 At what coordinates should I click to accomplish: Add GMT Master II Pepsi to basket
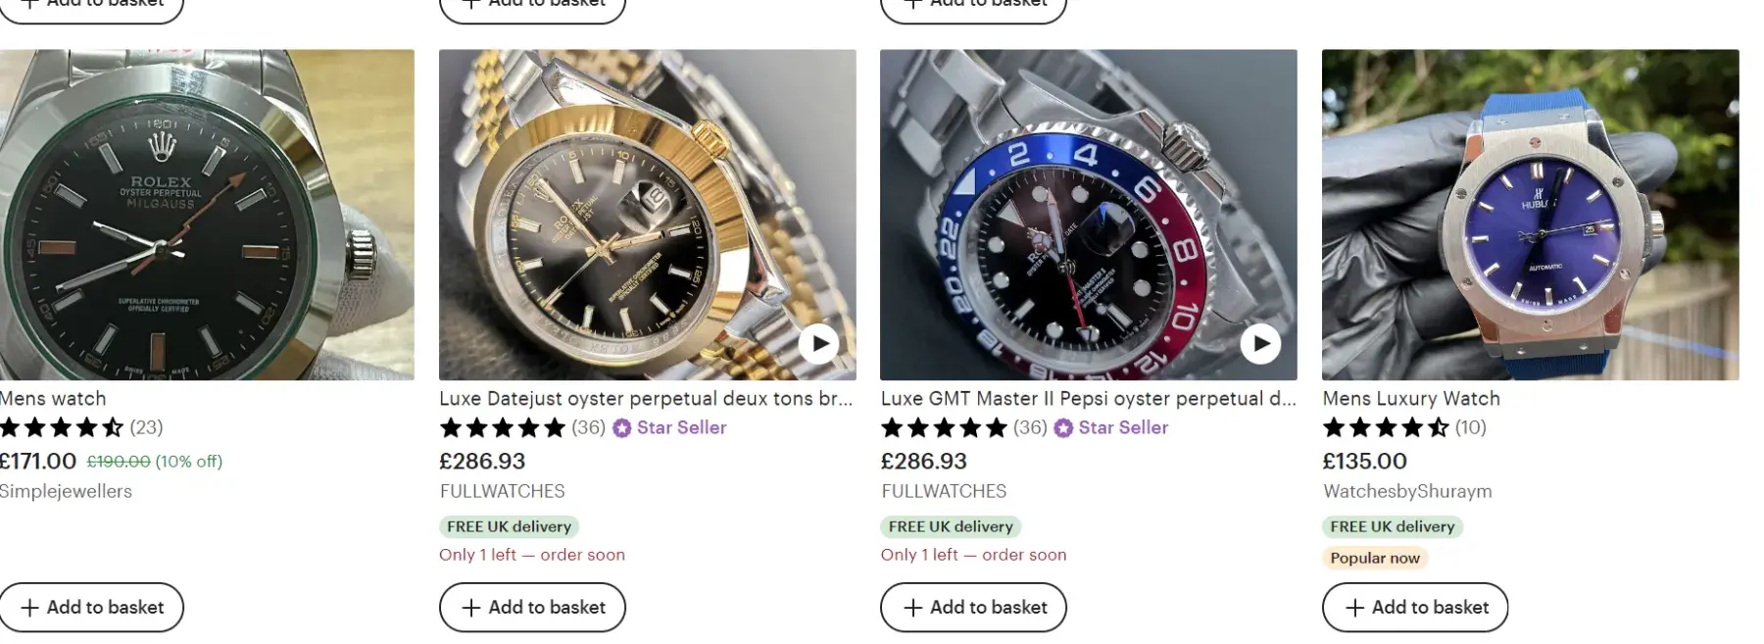tap(973, 608)
